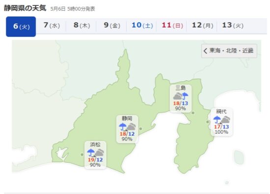Screen dimensions: 270x194
Task: Click the umbrella icon for 三島
Action: [185, 96]
